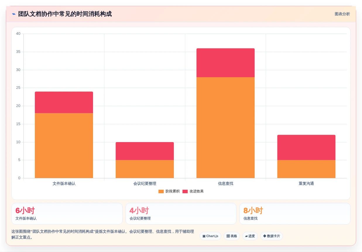This screenshot has height=252, width=362.
Task: Click the chart title 团队文档协作中常见的时间消耗构成
Action: (65, 14)
